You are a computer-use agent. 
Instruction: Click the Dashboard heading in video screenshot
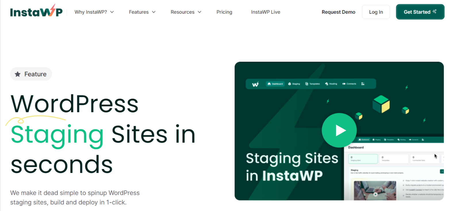[356, 147]
